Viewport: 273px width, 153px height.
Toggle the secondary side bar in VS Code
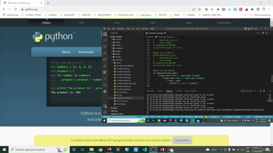[x=252, y=28]
